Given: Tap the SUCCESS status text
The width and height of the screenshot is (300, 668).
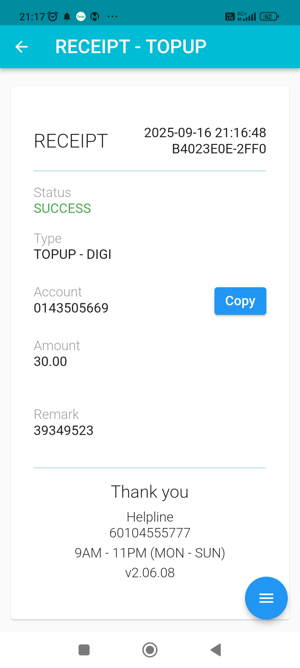Looking at the screenshot, I should tap(62, 208).
